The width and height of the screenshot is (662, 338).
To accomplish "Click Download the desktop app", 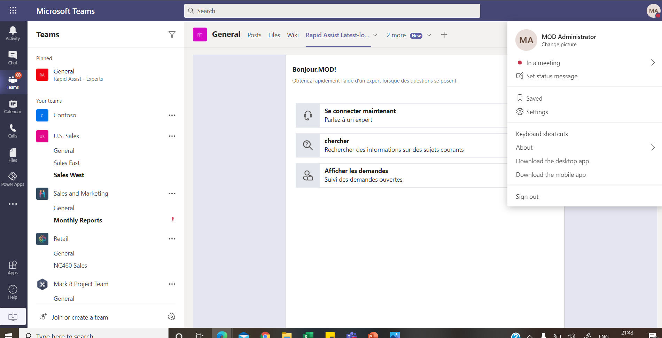I will click(552, 161).
